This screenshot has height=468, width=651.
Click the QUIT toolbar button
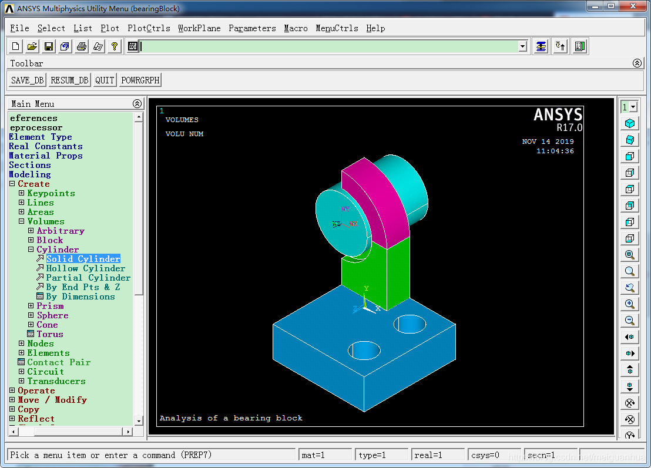(105, 80)
